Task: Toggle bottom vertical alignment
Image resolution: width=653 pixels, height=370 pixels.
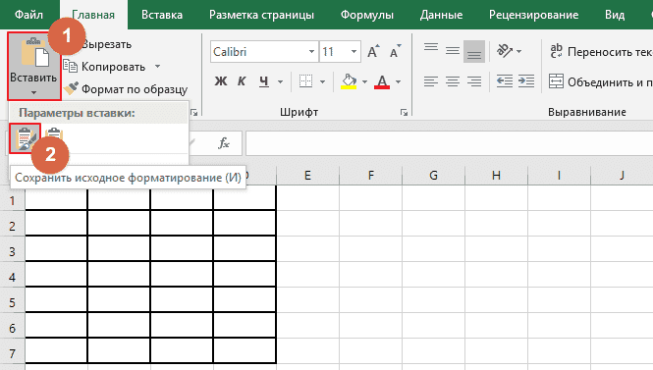Action: 474,51
